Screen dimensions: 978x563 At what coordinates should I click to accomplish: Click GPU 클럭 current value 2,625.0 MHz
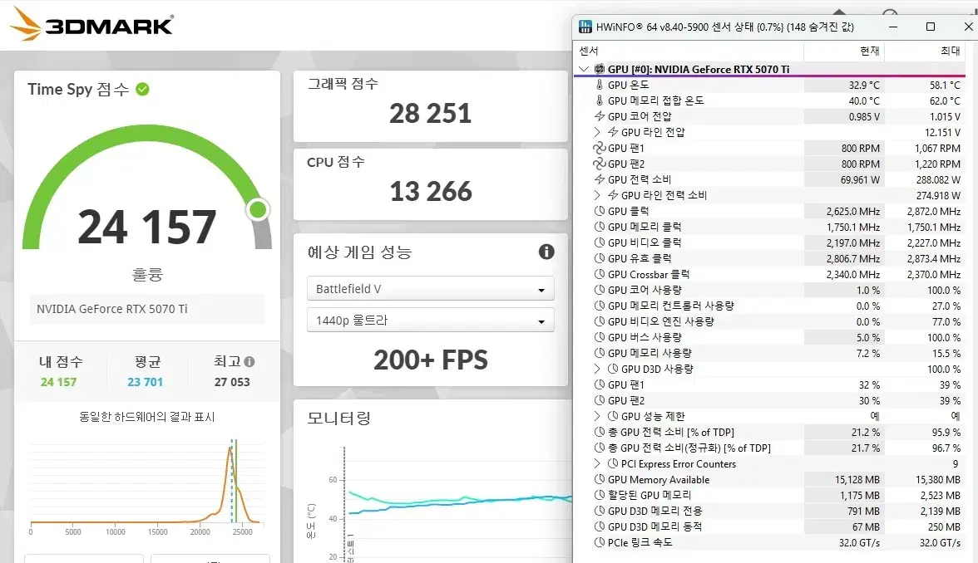(x=853, y=212)
